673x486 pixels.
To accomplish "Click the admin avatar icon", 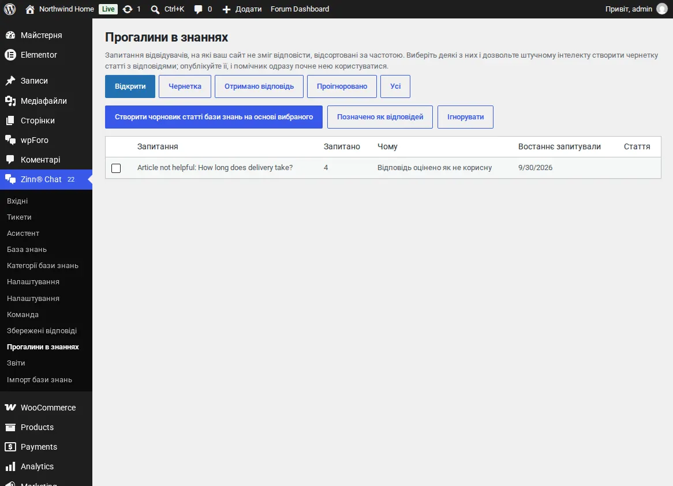I will 662,9.
